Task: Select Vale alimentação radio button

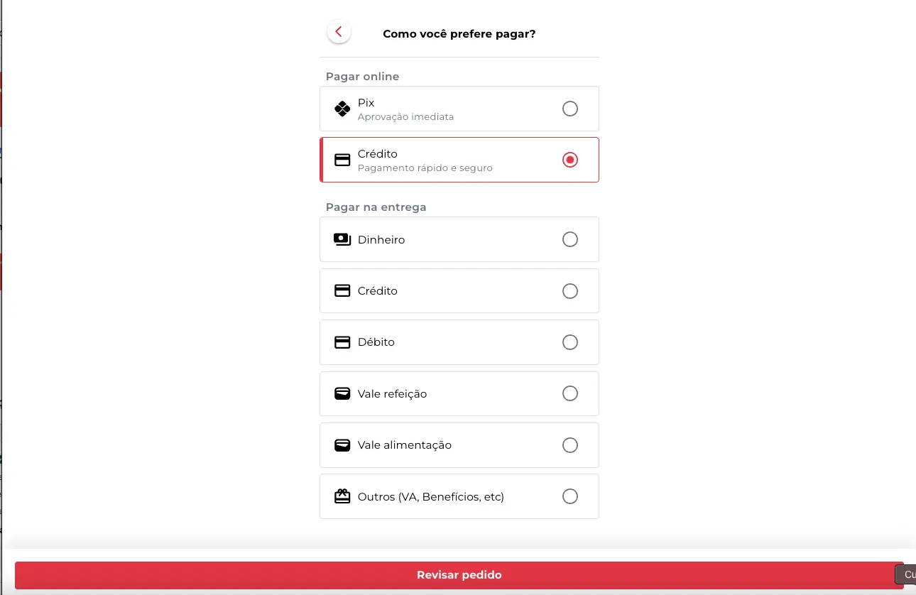Action: (x=570, y=445)
